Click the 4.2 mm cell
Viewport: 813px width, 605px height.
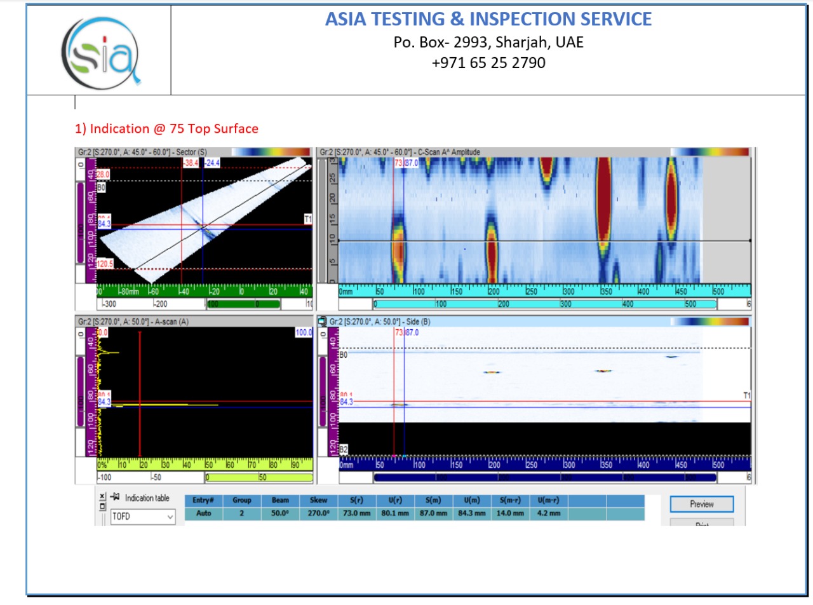pos(549,513)
